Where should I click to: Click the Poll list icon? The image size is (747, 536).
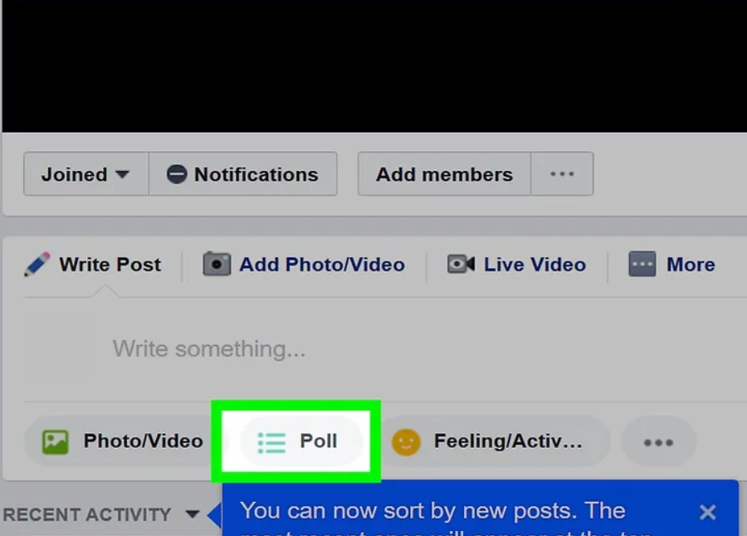coord(271,442)
